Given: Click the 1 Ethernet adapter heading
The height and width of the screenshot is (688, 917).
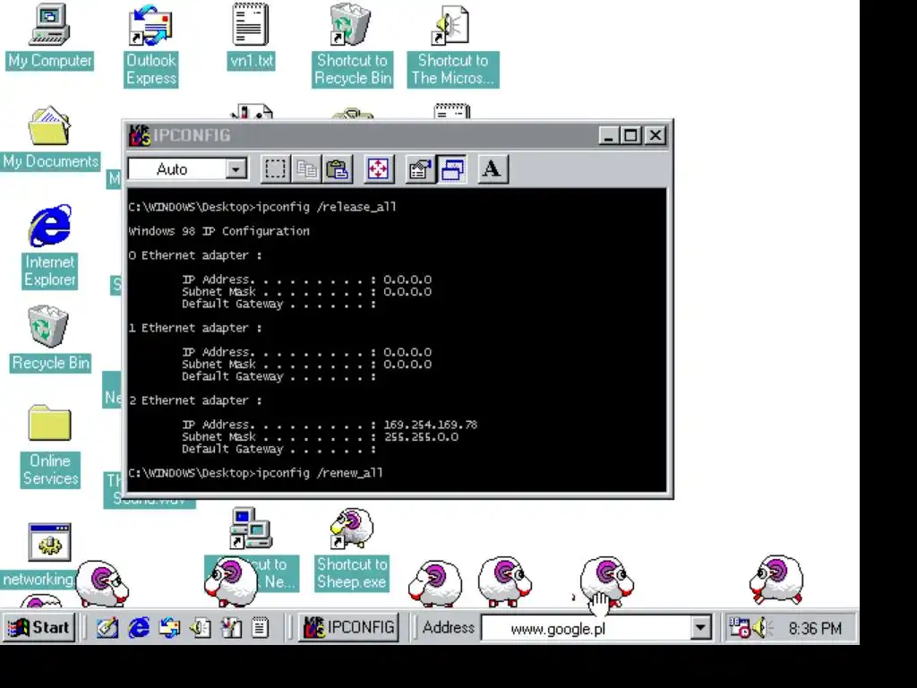Looking at the screenshot, I should tap(195, 328).
